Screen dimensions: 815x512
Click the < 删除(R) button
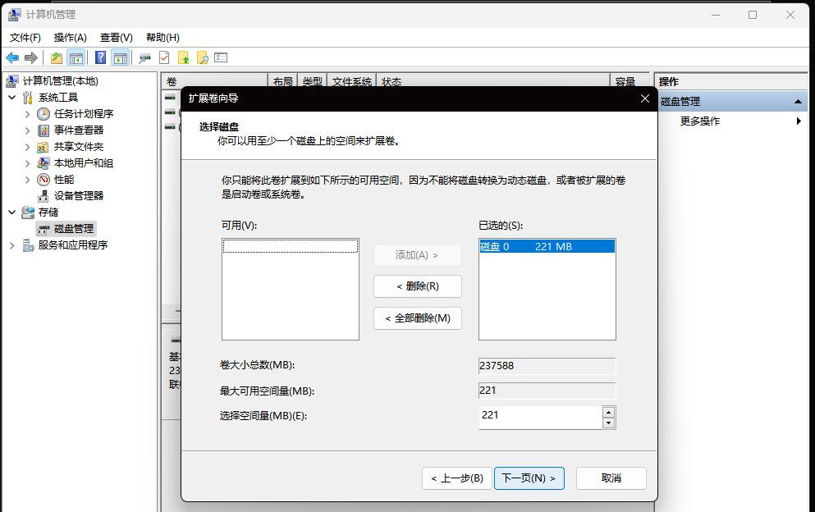pyautogui.click(x=418, y=286)
